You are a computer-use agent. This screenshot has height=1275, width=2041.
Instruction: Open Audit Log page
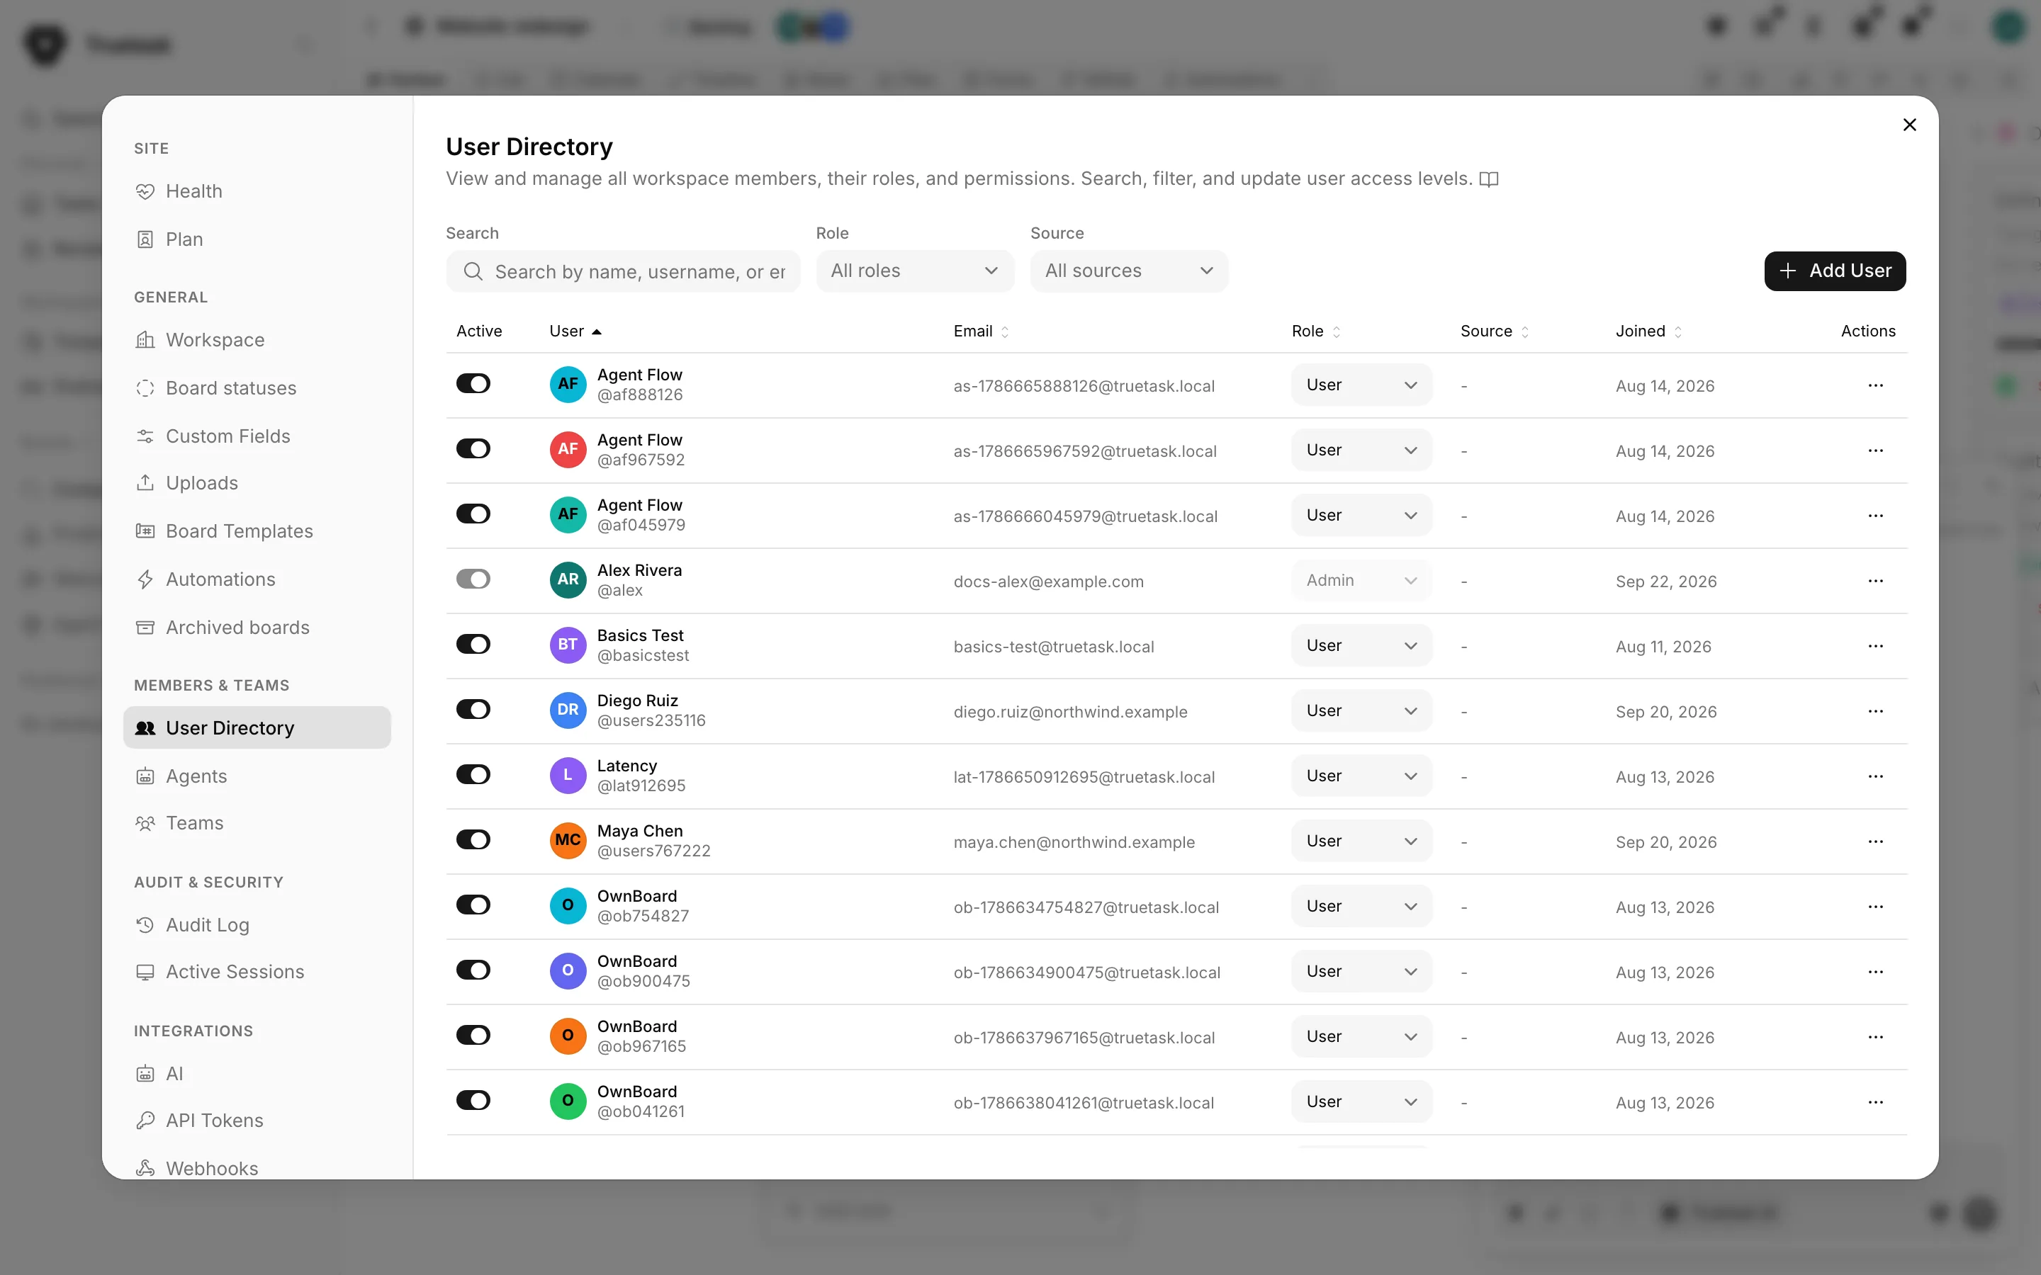[x=257, y=925]
